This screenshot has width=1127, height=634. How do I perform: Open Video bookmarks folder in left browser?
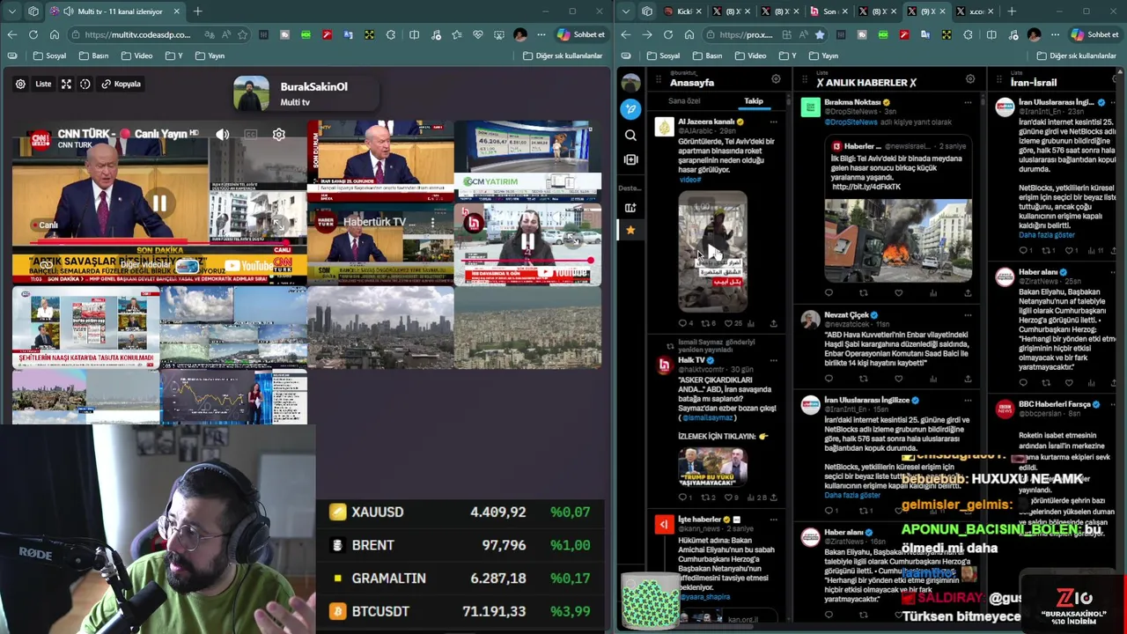point(137,55)
